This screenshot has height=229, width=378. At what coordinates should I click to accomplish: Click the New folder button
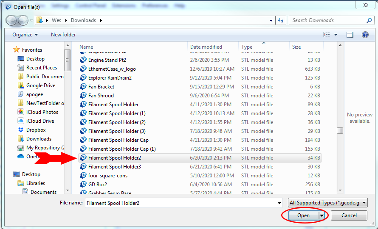pos(63,35)
